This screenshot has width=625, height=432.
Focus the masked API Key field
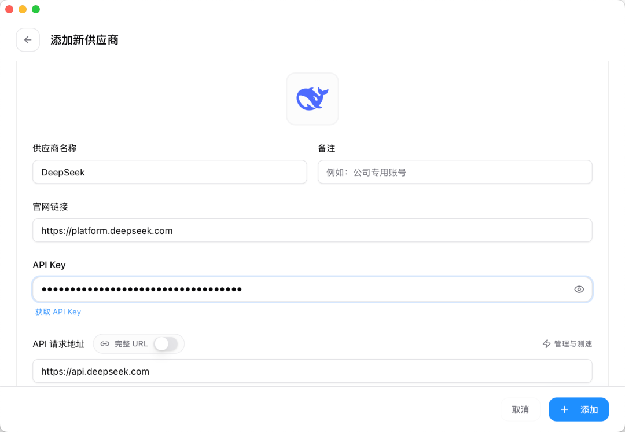tap(312, 289)
